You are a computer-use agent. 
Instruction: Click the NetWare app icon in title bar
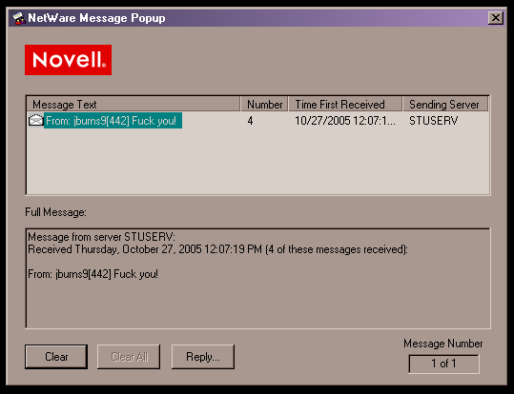19,18
